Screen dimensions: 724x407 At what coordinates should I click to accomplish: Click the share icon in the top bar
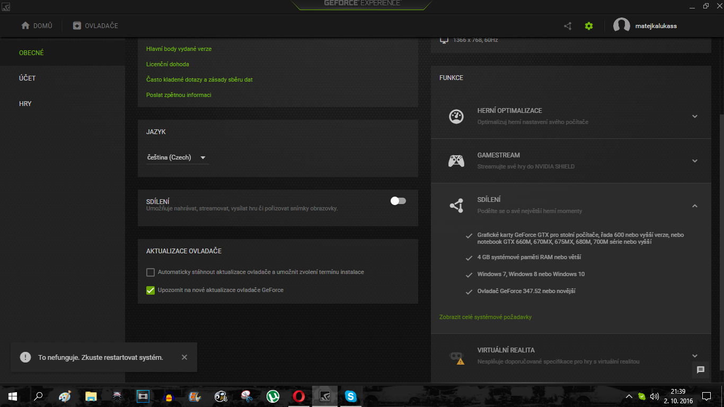(568, 26)
